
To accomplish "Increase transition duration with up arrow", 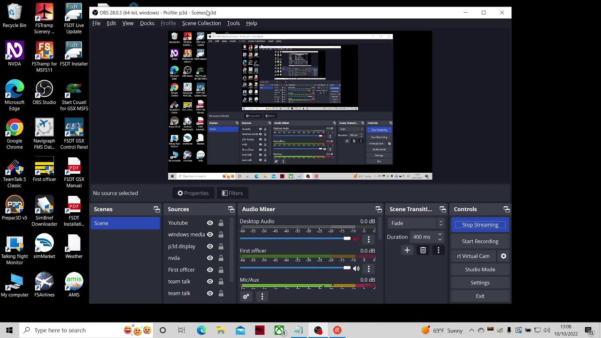I will tap(440, 235).
